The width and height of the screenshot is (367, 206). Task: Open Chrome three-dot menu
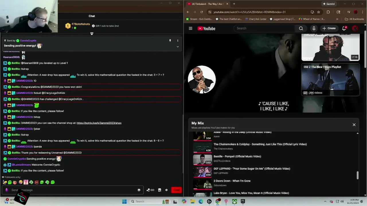tap(363, 12)
